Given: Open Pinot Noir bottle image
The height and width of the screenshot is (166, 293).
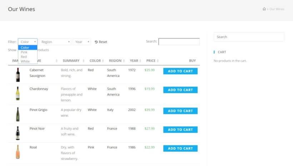Looking at the screenshot, I should pos(18,133).
